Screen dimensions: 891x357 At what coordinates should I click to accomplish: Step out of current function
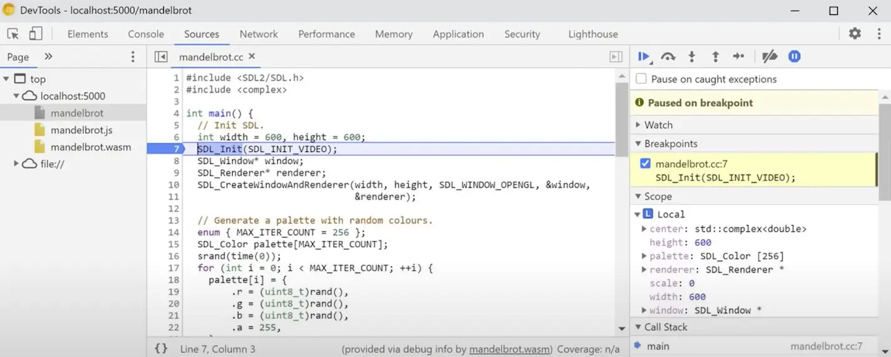(x=715, y=57)
